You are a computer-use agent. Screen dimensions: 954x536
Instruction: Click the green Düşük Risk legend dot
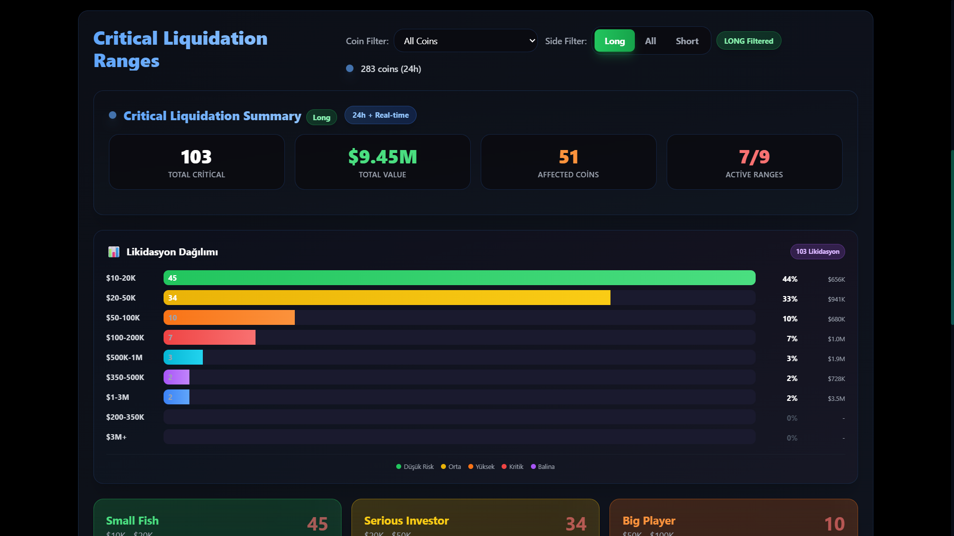pyautogui.click(x=399, y=466)
